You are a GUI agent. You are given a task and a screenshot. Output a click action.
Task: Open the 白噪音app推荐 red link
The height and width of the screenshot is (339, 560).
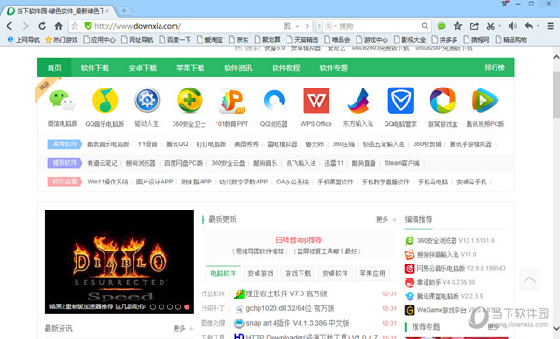click(299, 240)
